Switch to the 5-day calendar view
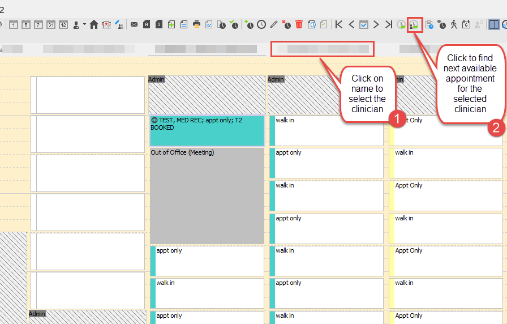This screenshot has width=507, height=324. click(x=26, y=24)
